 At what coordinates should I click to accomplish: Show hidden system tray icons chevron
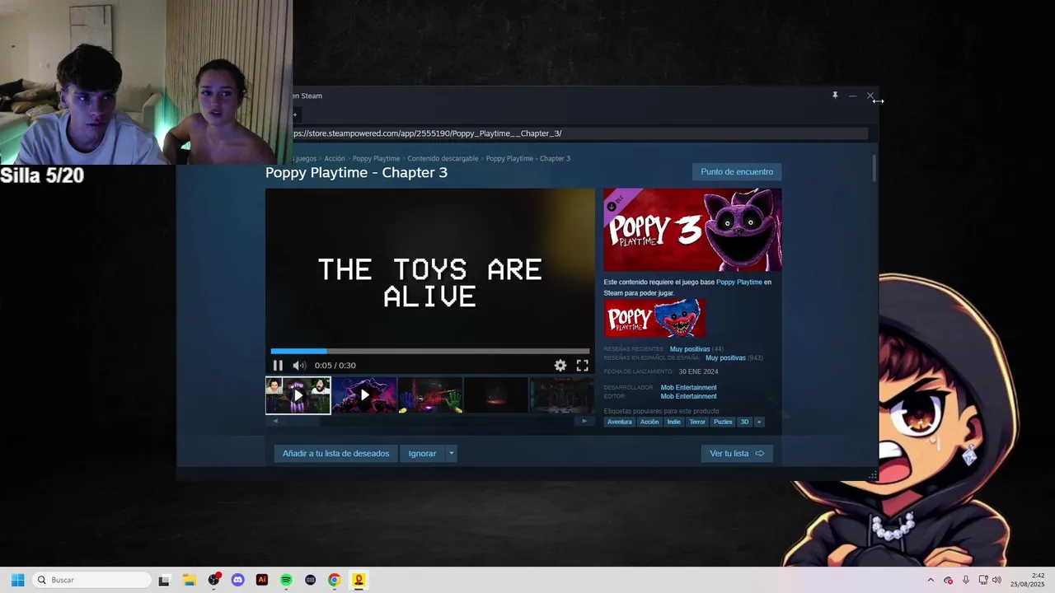(931, 580)
